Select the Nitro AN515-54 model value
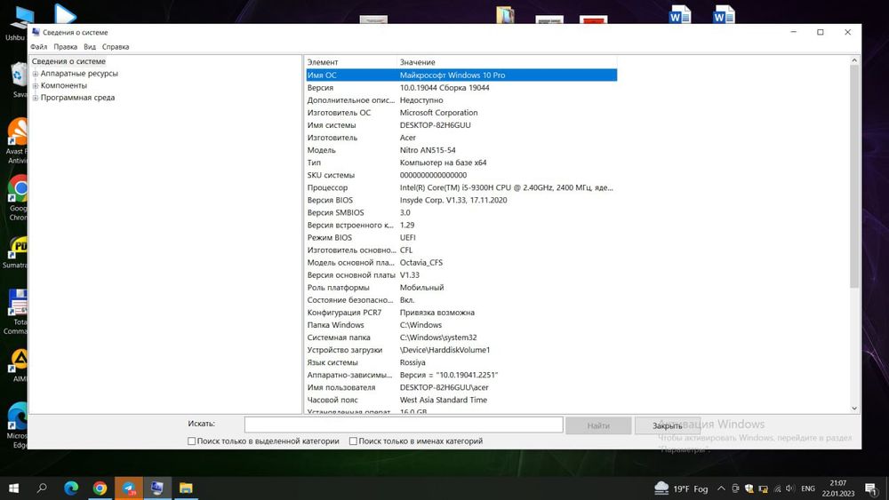Image resolution: width=889 pixels, height=500 pixels. tap(428, 150)
